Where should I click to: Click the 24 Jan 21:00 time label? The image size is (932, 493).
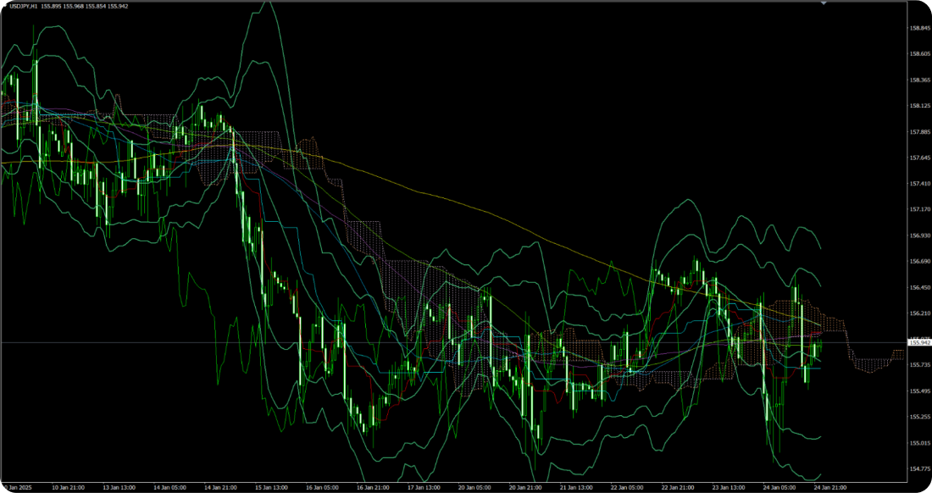tap(830, 488)
